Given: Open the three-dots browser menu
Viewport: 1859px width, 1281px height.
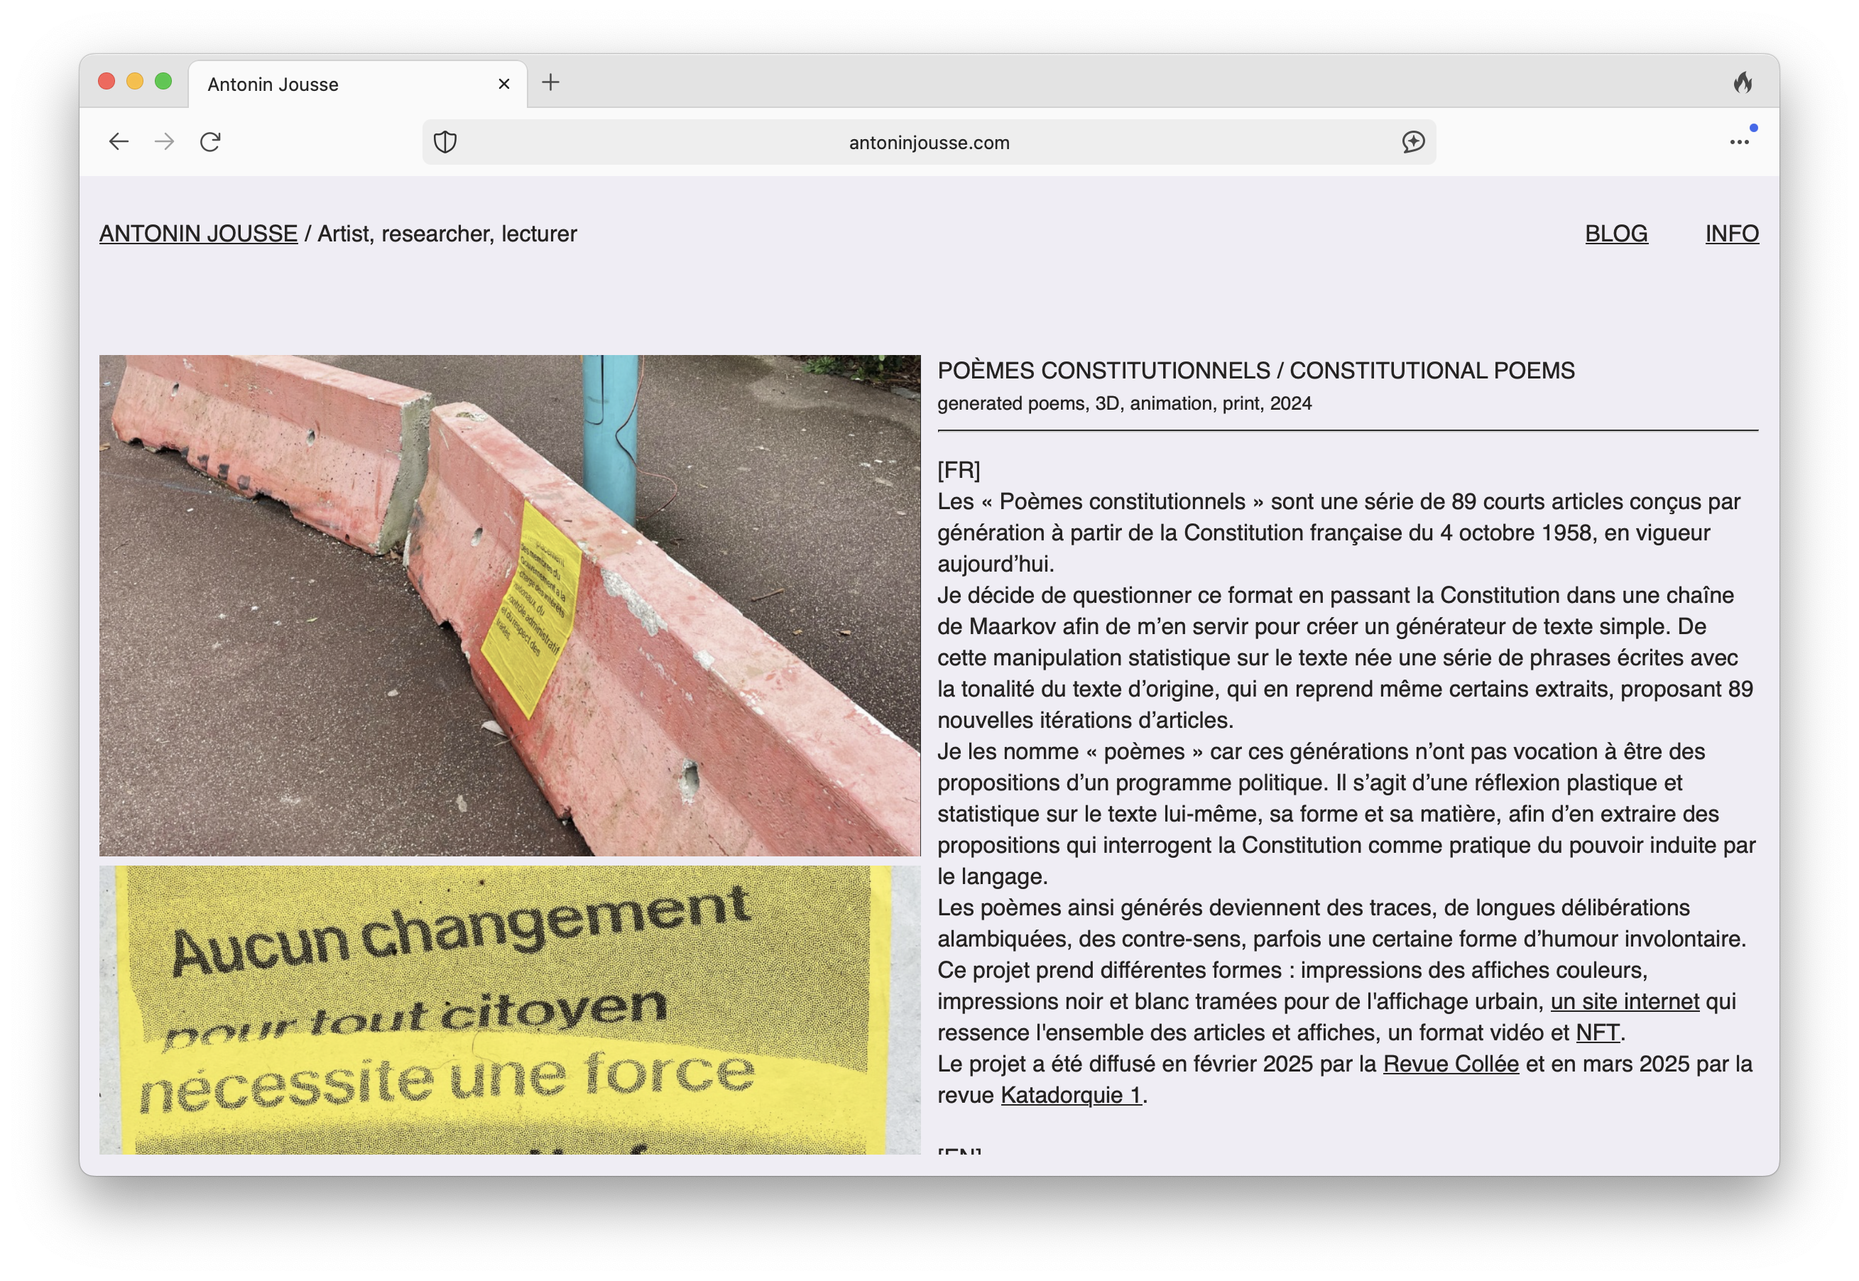Looking at the screenshot, I should point(1740,142).
